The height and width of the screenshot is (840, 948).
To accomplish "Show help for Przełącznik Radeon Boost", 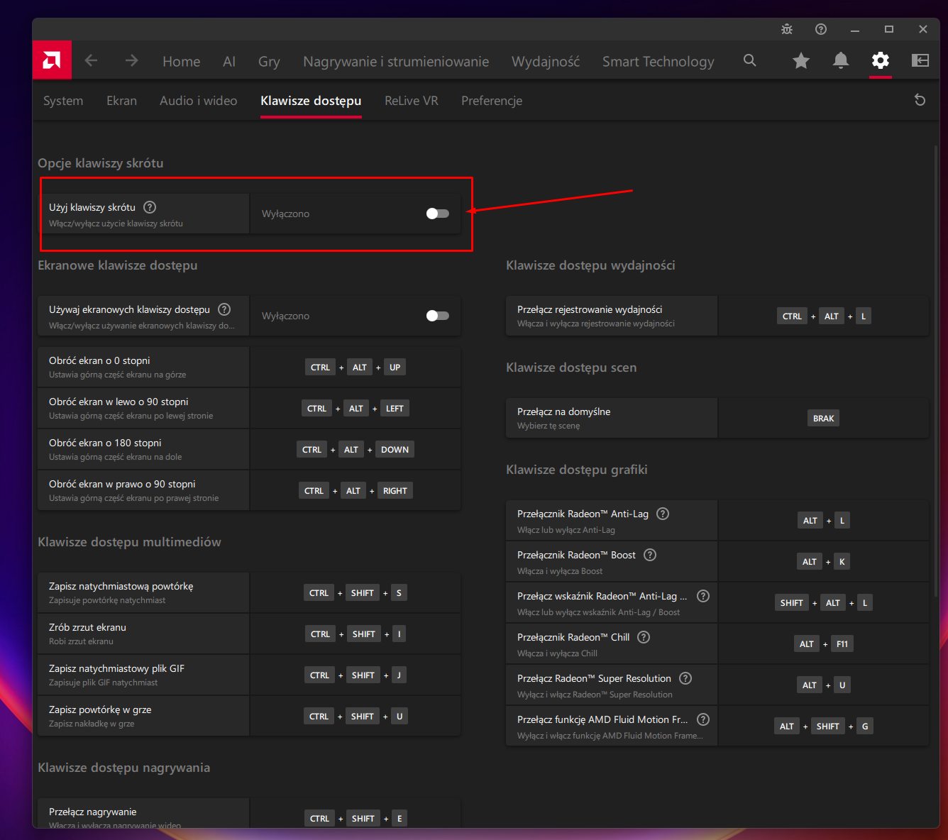I will (650, 555).
